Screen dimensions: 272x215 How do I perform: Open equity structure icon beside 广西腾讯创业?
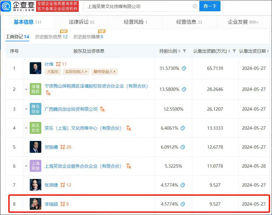point(102,109)
